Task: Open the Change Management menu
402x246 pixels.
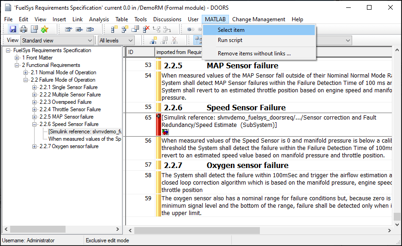Action: [258, 19]
